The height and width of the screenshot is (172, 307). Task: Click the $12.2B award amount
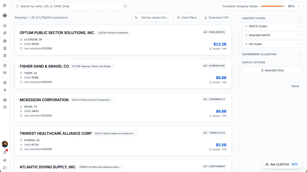pyautogui.click(x=220, y=44)
